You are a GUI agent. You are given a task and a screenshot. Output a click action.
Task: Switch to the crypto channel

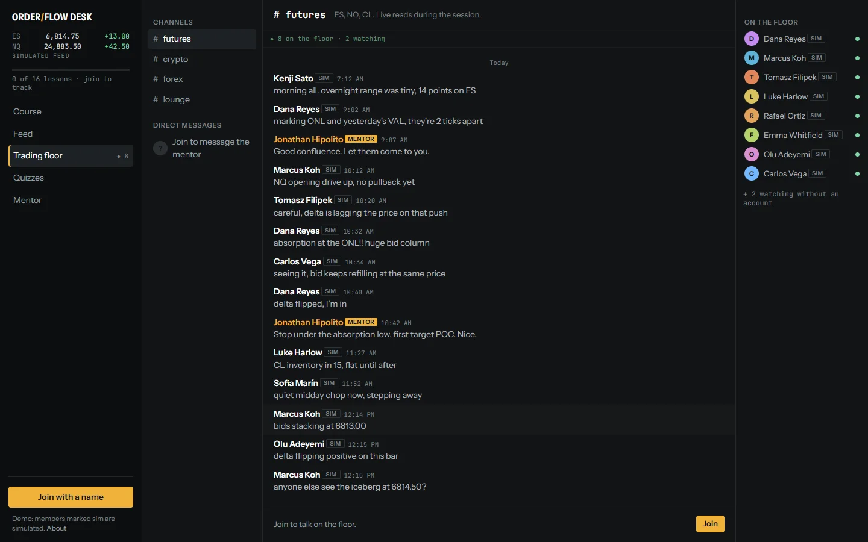click(x=202, y=59)
